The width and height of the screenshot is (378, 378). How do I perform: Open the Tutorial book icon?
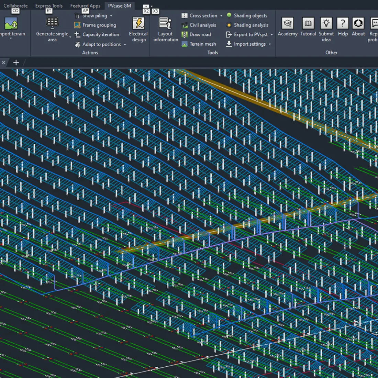pos(308,23)
